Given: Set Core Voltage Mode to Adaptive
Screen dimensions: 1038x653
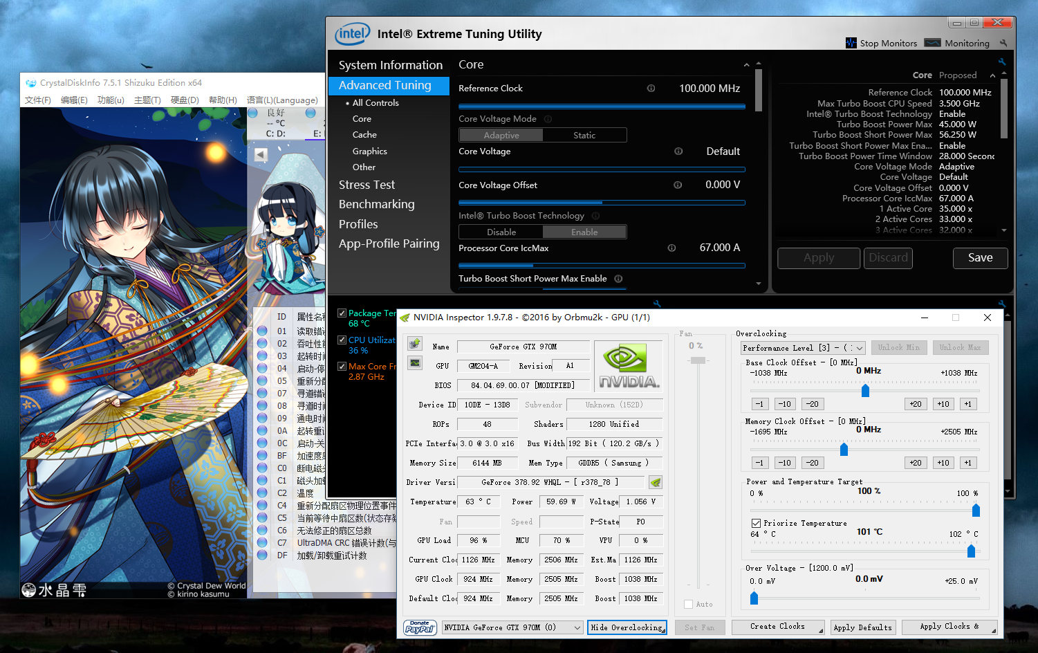Looking at the screenshot, I should click(501, 136).
